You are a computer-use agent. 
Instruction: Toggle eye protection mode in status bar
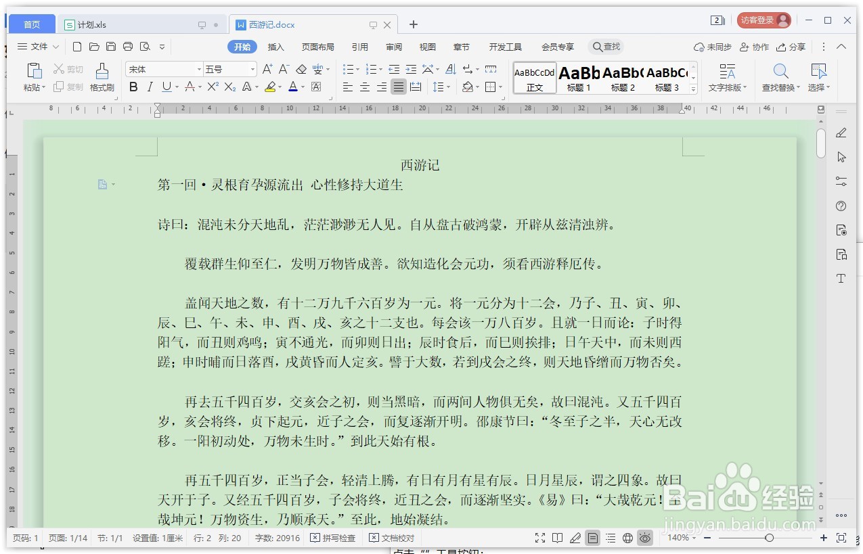(x=645, y=538)
